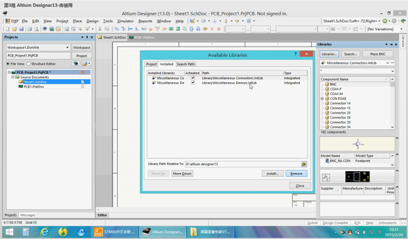Open the Miscellaneous Connectors.IntLib library dropdown
The image size is (408, 239).
click(387, 63)
